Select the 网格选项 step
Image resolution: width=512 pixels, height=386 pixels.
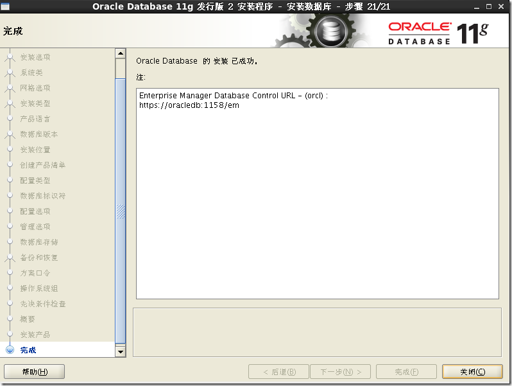(x=35, y=88)
